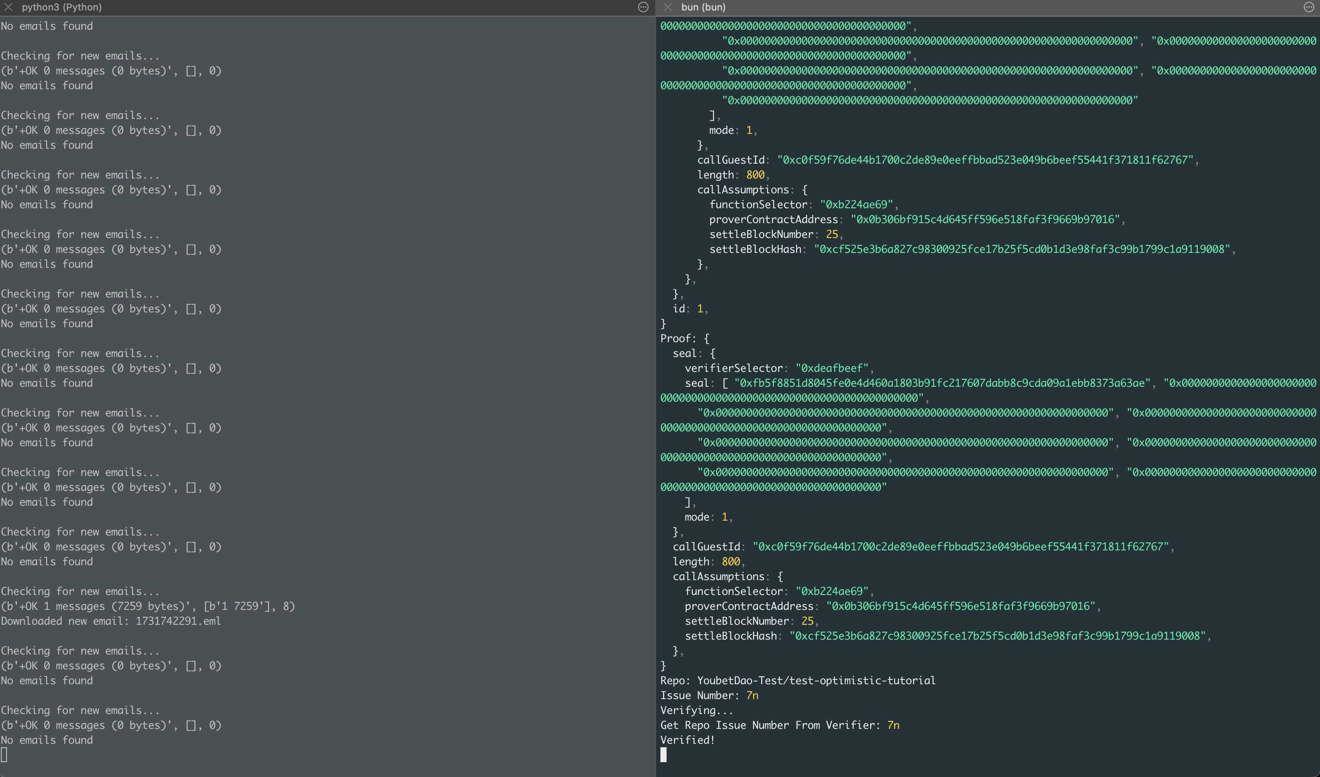Select the python3 (Python) pane title
The width and height of the screenshot is (1320, 777).
pyautogui.click(x=62, y=7)
